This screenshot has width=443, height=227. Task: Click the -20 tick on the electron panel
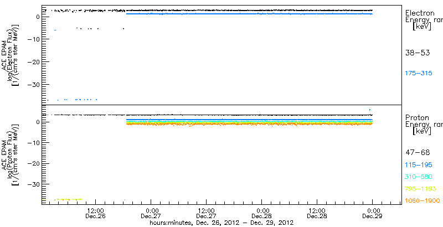34,61
